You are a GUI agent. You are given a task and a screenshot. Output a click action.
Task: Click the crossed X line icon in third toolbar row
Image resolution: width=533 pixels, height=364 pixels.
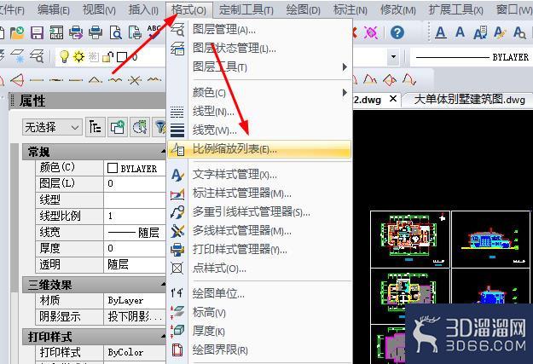pyautogui.click(x=135, y=80)
